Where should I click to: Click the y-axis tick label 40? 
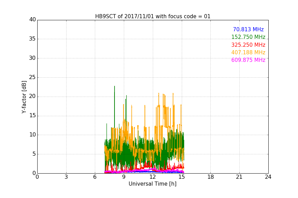point(32,20)
